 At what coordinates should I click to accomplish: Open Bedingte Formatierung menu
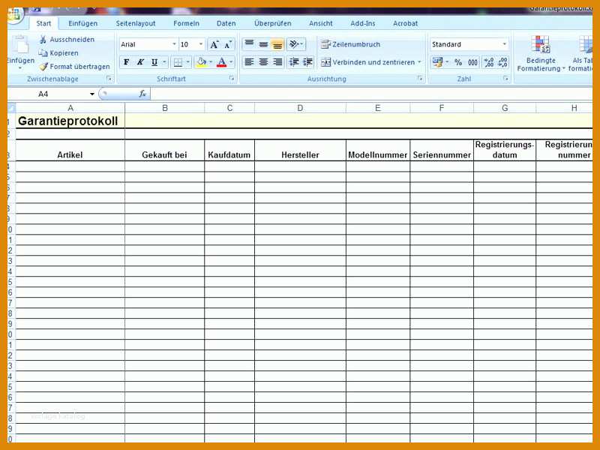click(x=541, y=53)
